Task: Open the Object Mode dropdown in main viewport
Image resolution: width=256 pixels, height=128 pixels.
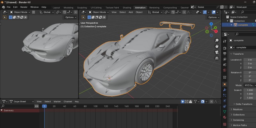Action: click(99, 12)
